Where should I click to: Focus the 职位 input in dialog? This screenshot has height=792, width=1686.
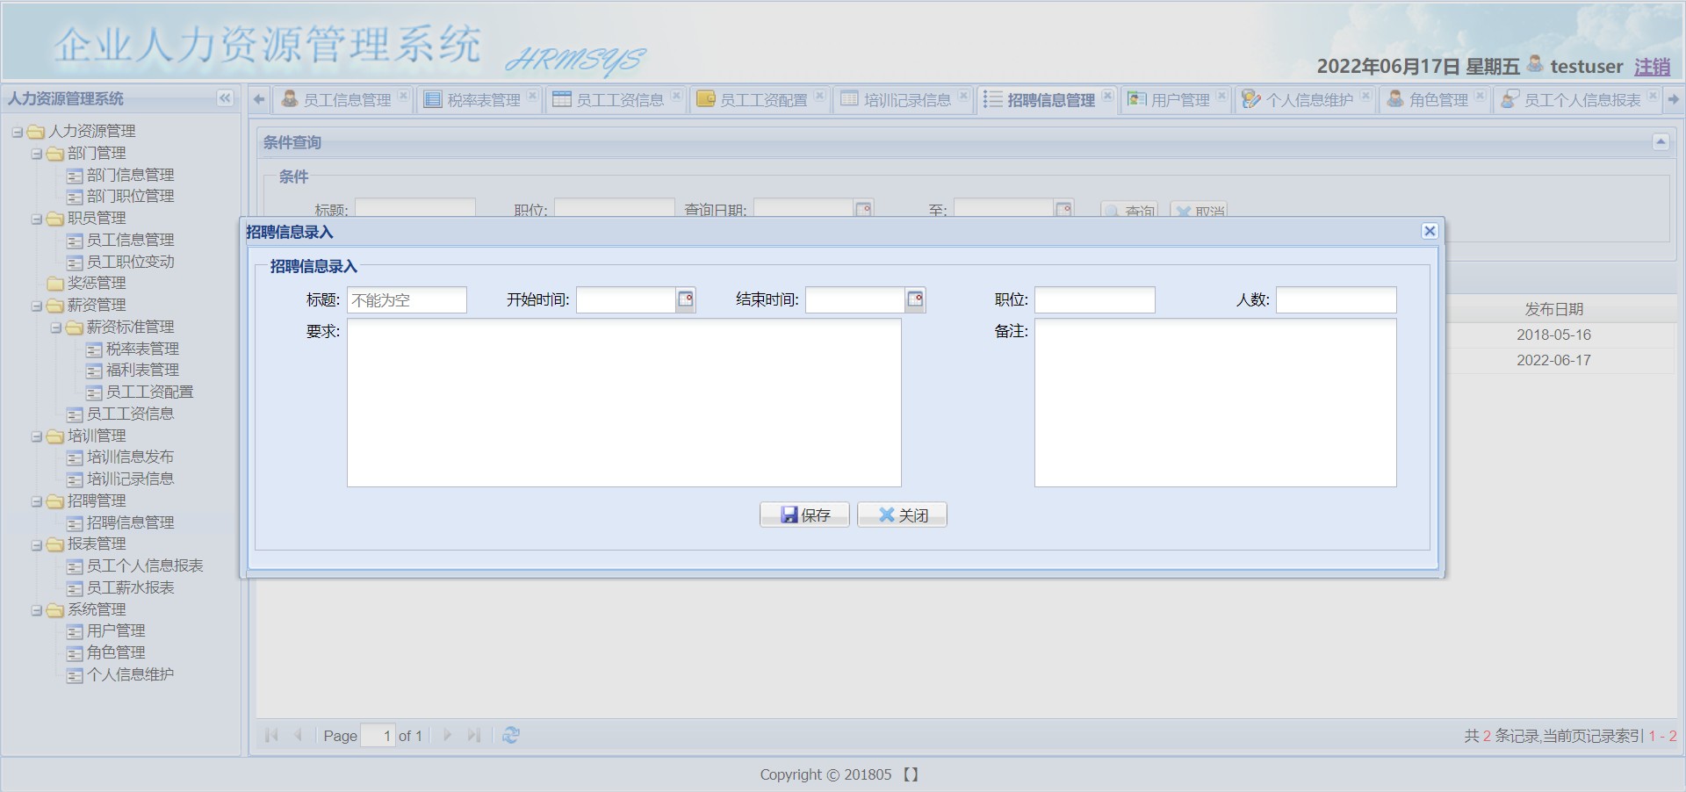[x=1094, y=299]
